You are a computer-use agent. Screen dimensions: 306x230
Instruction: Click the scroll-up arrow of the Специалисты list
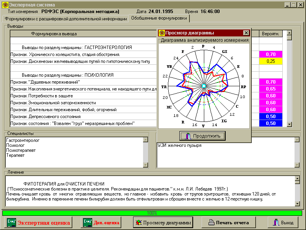pyautogui.click(x=146, y=140)
